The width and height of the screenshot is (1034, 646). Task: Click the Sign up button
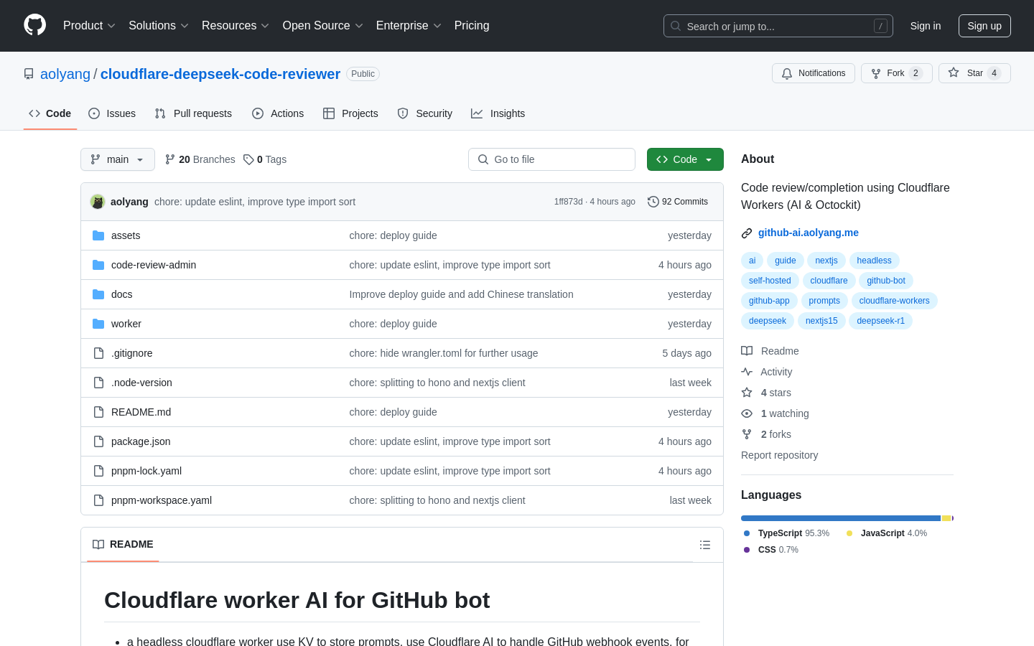(984, 26)
